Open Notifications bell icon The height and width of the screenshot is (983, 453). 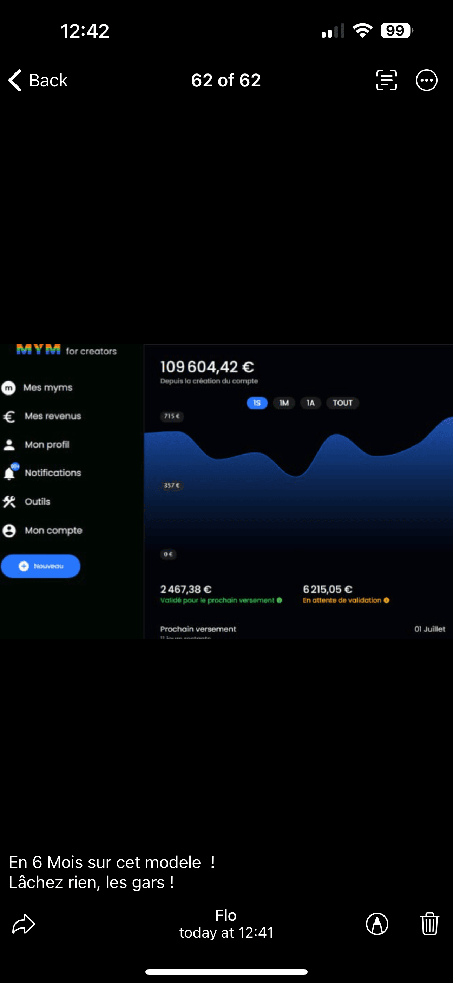[10, 473]
